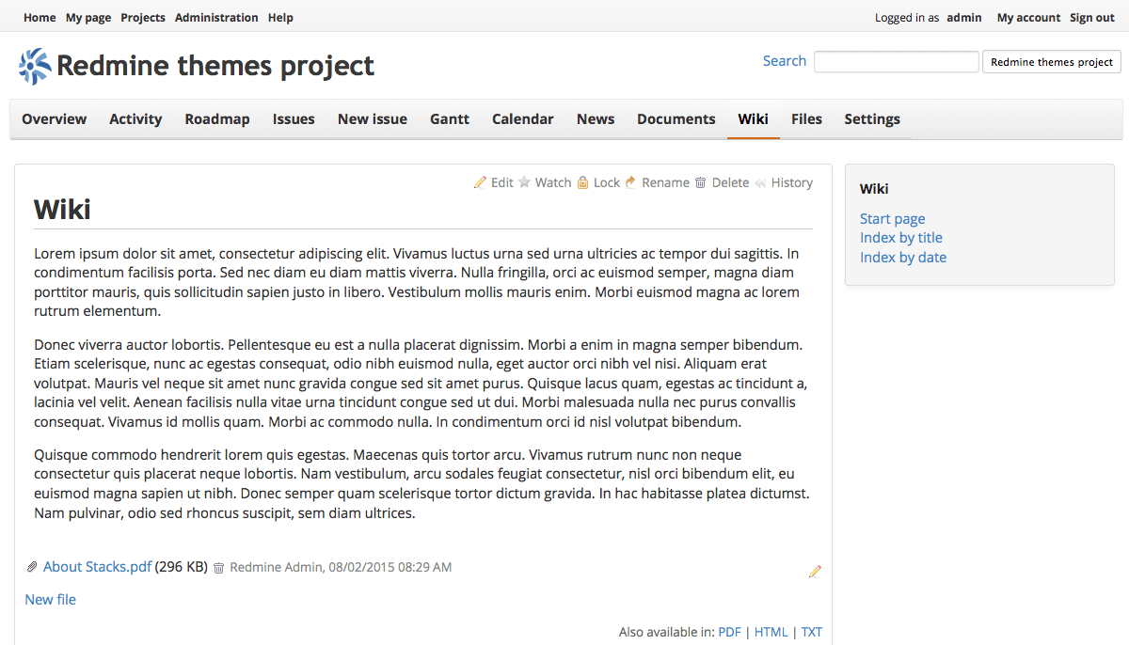This screenshot has width=1129, height=645.
Task: Click the trash icon beside Delete
Action: (x=700, y=182)
